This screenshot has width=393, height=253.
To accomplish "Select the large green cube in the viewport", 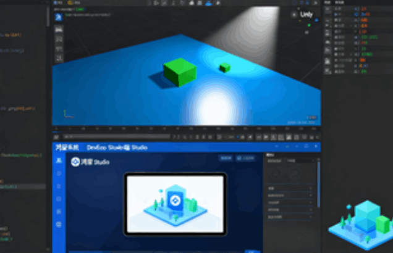I will [x=180, y=72].
